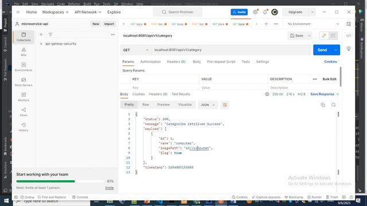
Task: Open the APIs sidebar section
Action: (24, 52)
